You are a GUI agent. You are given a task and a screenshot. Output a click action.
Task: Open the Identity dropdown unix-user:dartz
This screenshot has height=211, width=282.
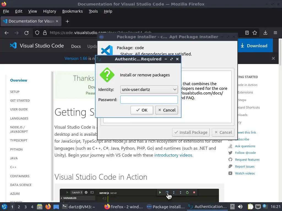click(x=149, y=89)
